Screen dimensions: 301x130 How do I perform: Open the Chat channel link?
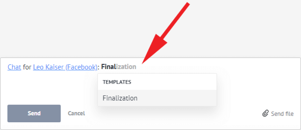(14, 67)
